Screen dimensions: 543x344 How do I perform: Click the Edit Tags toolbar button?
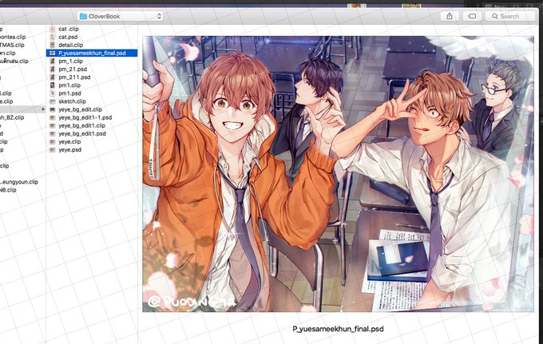472,16
